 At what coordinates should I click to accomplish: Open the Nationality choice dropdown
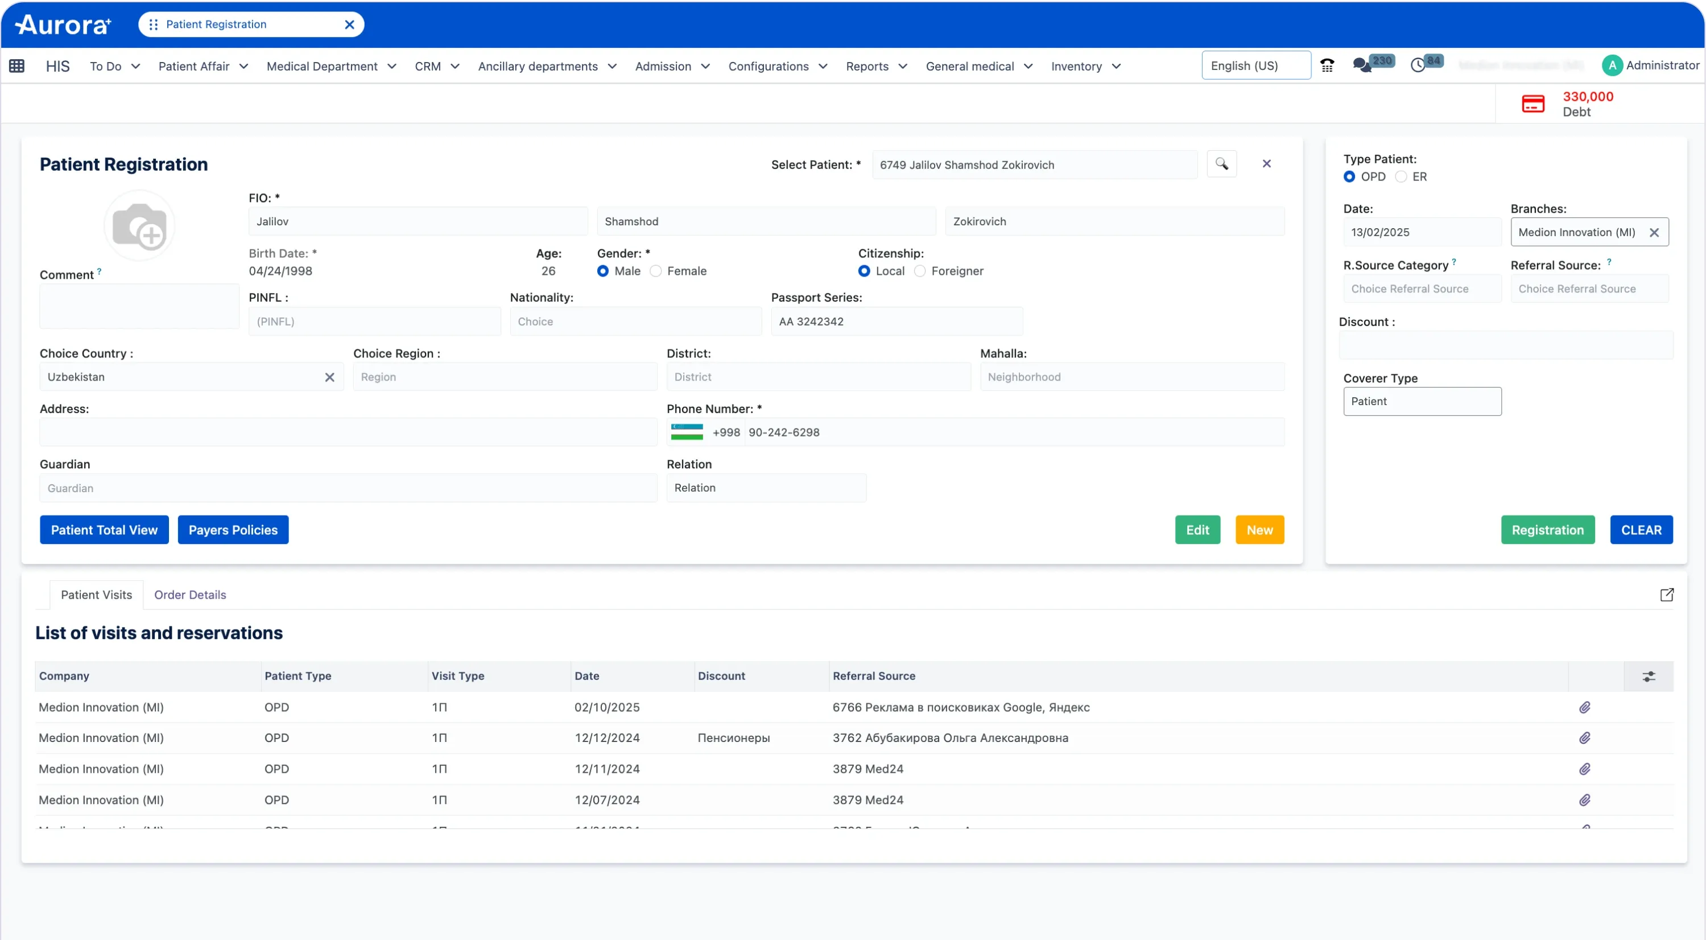(x=634, y=321)
